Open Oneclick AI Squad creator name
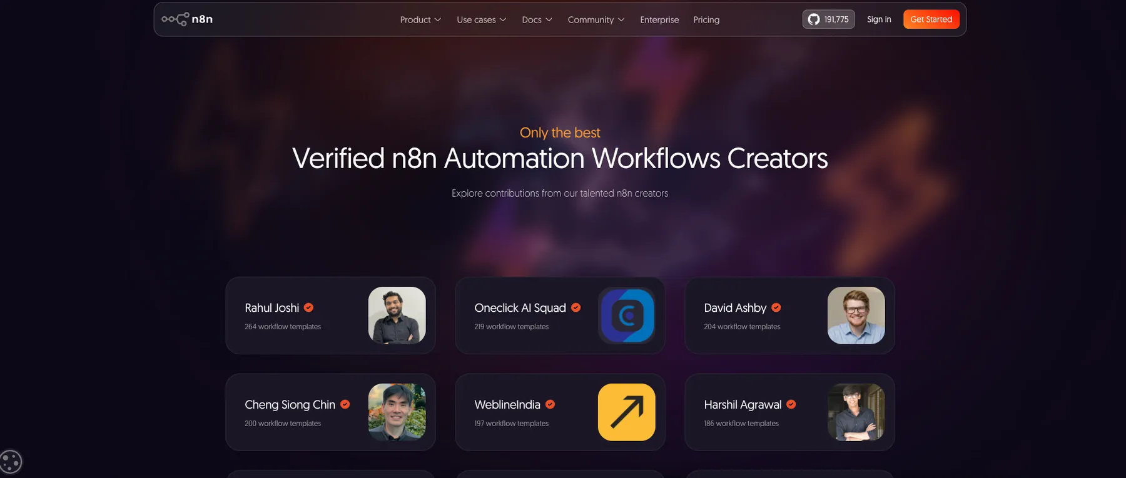1126x478 pixels. pyautogui.click(x=520, y=308)
